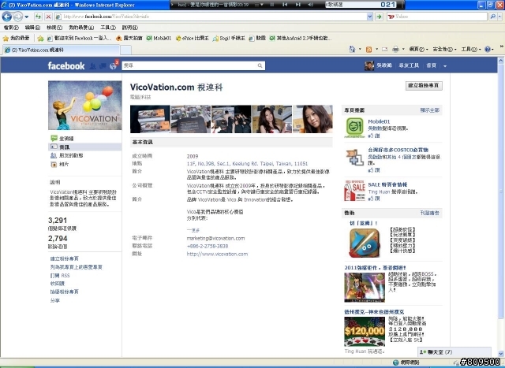Open the 歡迎來到 Facebook favorites bookmark

click(79, 39)
